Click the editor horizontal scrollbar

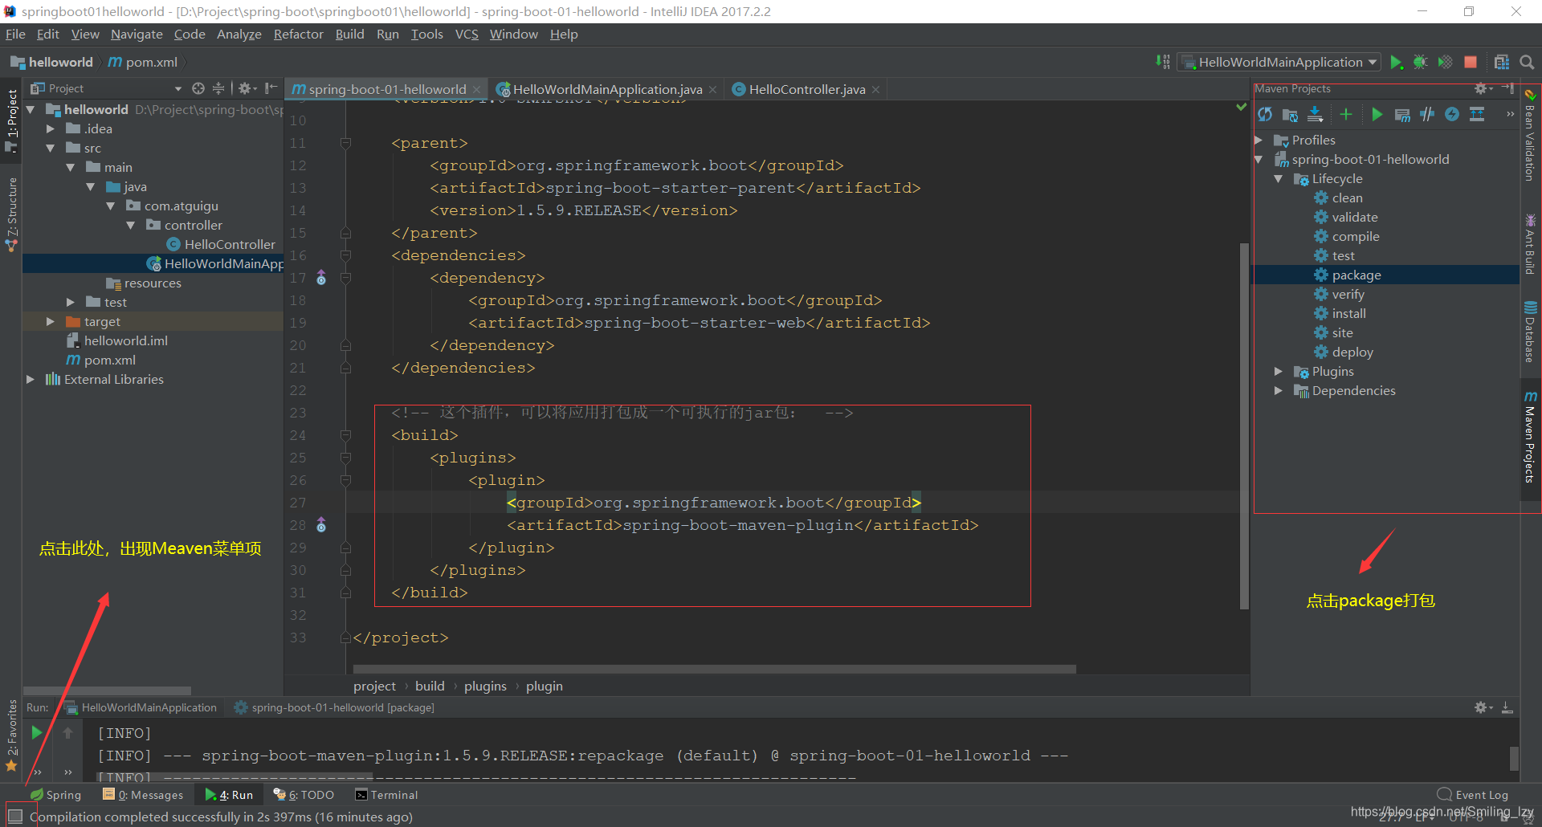click(714, 669)
